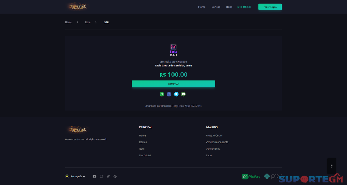The width and height of the screenshot is (347, 185).
Task: Open footer Facebook social icon
Action: pyautogui.click(x=94, y=176)
